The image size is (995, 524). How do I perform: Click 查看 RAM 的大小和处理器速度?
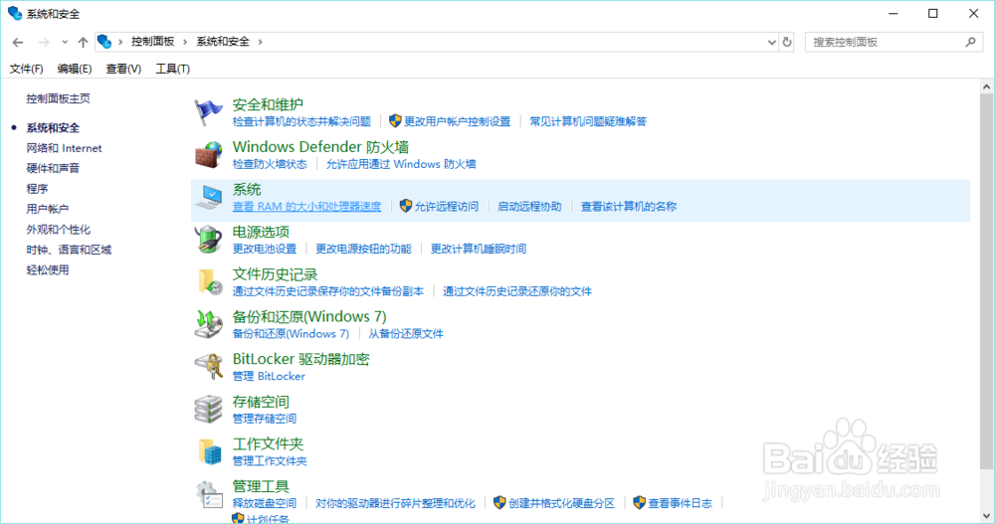[x=306, y=206]
